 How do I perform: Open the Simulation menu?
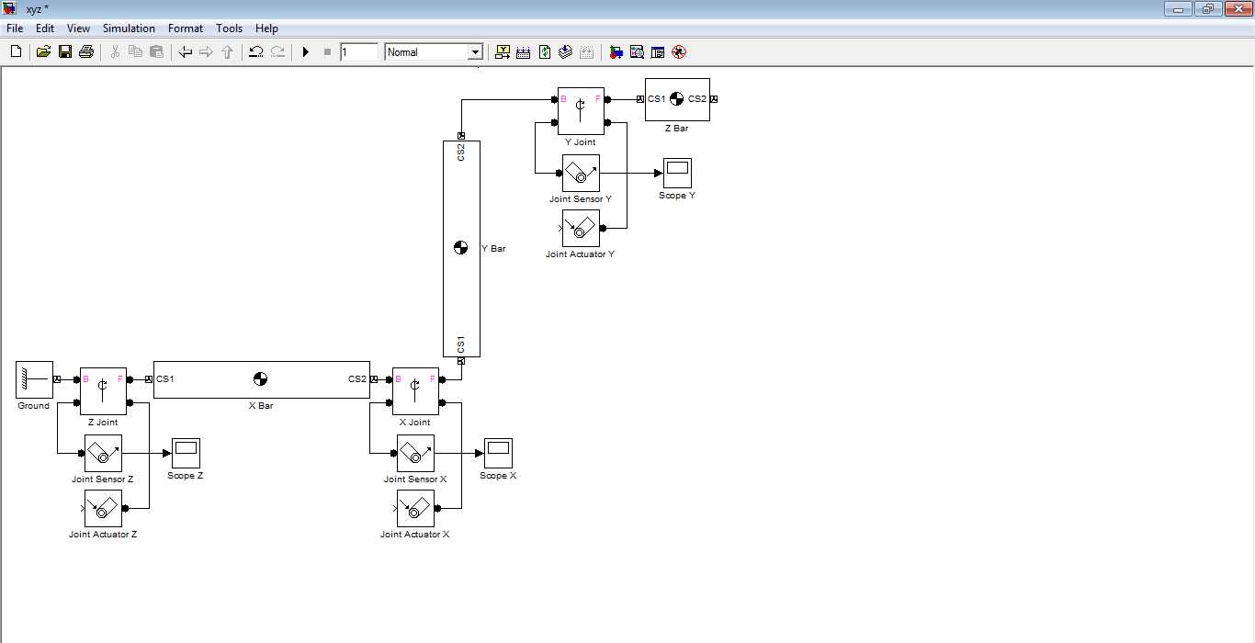(x=129, y=28)
